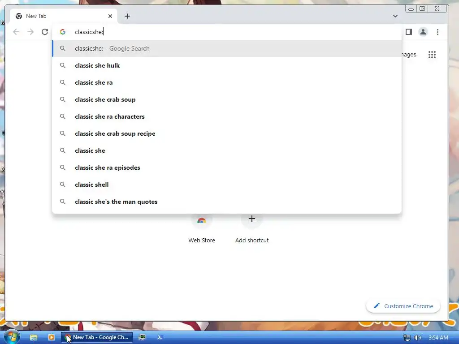Image resolution: width=459 pixels, height=344 pixels.
Task: Open the side panel icon
Action: point(409,32)
